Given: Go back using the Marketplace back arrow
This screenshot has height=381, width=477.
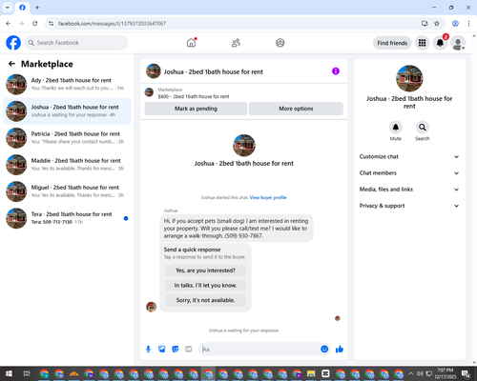Looking at the screenshot, I should [x=11, y=64].
